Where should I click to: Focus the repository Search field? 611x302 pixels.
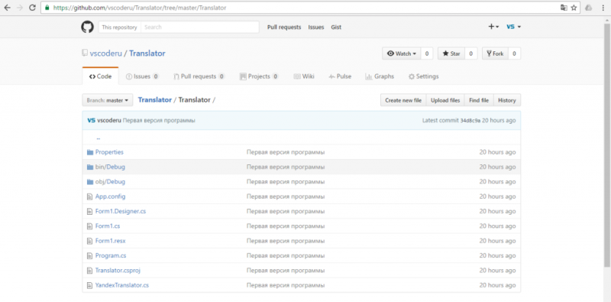(199, 28)
